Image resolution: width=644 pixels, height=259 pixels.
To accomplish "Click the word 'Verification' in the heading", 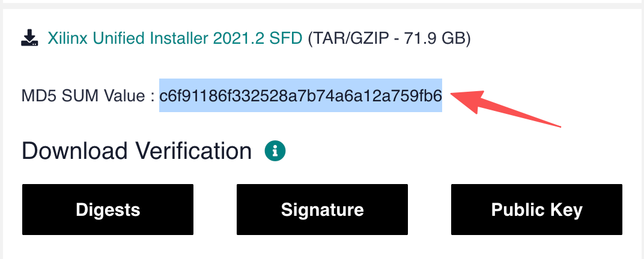I will 196,151.
